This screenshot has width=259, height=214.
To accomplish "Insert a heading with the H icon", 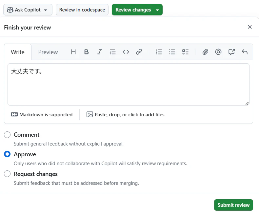I will tap(73, 52).
